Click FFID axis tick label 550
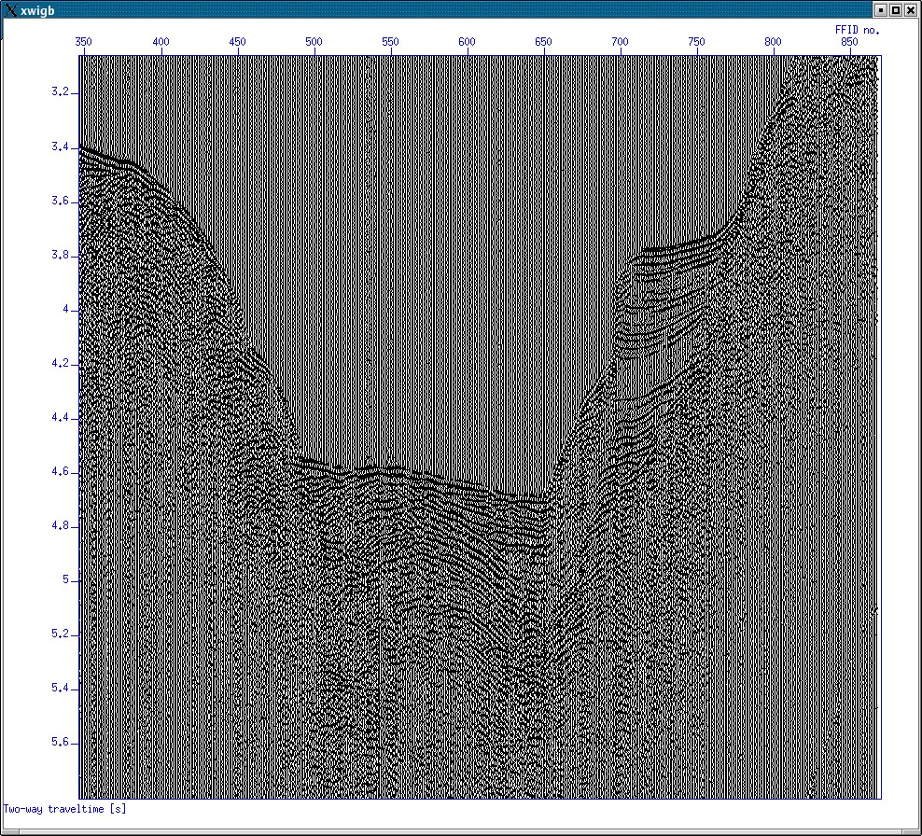The image size is (922, 836). pyautogui.click(x=390, y=42)
